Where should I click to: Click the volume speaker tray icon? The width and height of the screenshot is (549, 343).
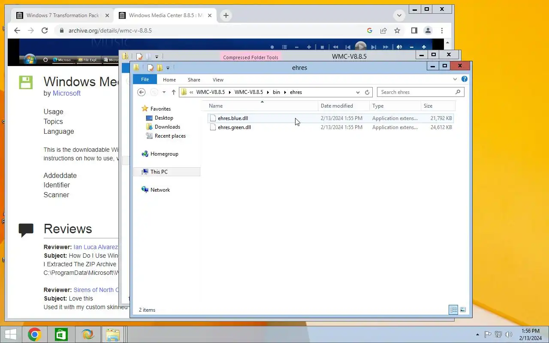pos(509,334)
